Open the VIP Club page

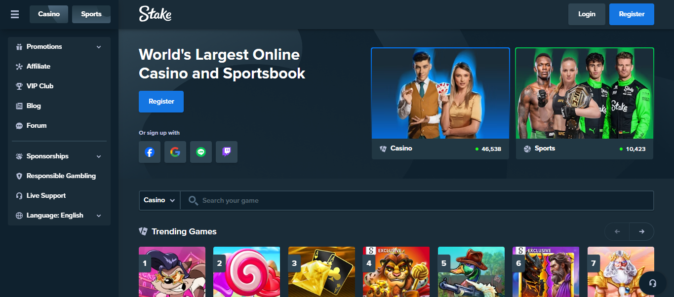point(40,86)
